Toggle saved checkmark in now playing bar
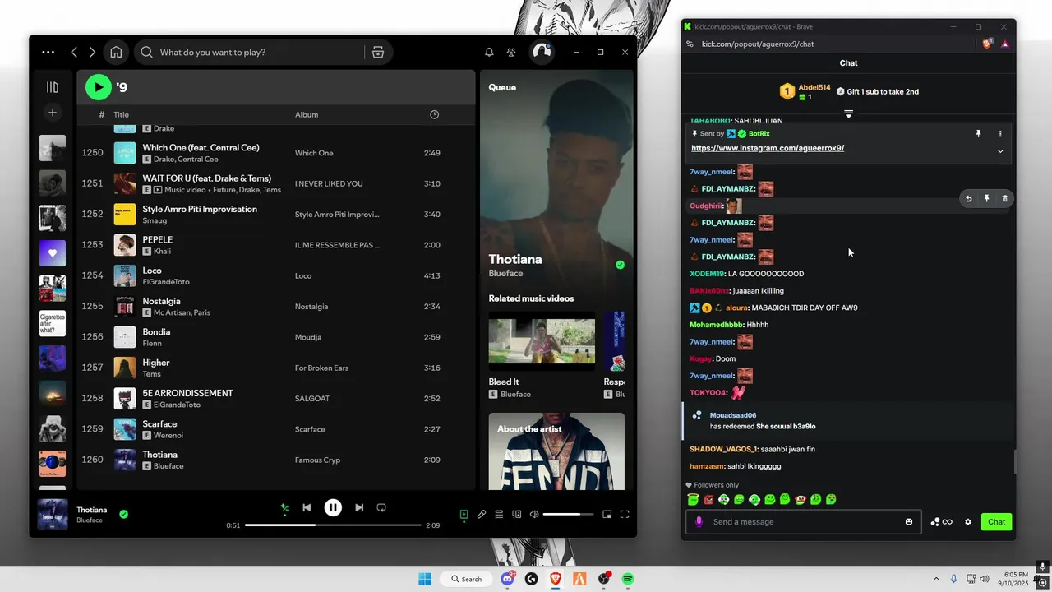The height and width of the screenshot is (592, 1052). coord(123,514)
